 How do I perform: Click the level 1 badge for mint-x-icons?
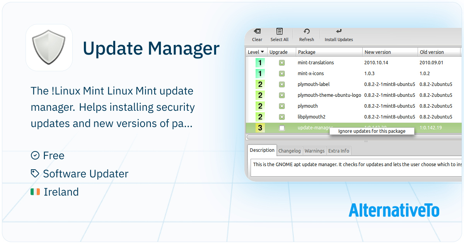point(260,74)
